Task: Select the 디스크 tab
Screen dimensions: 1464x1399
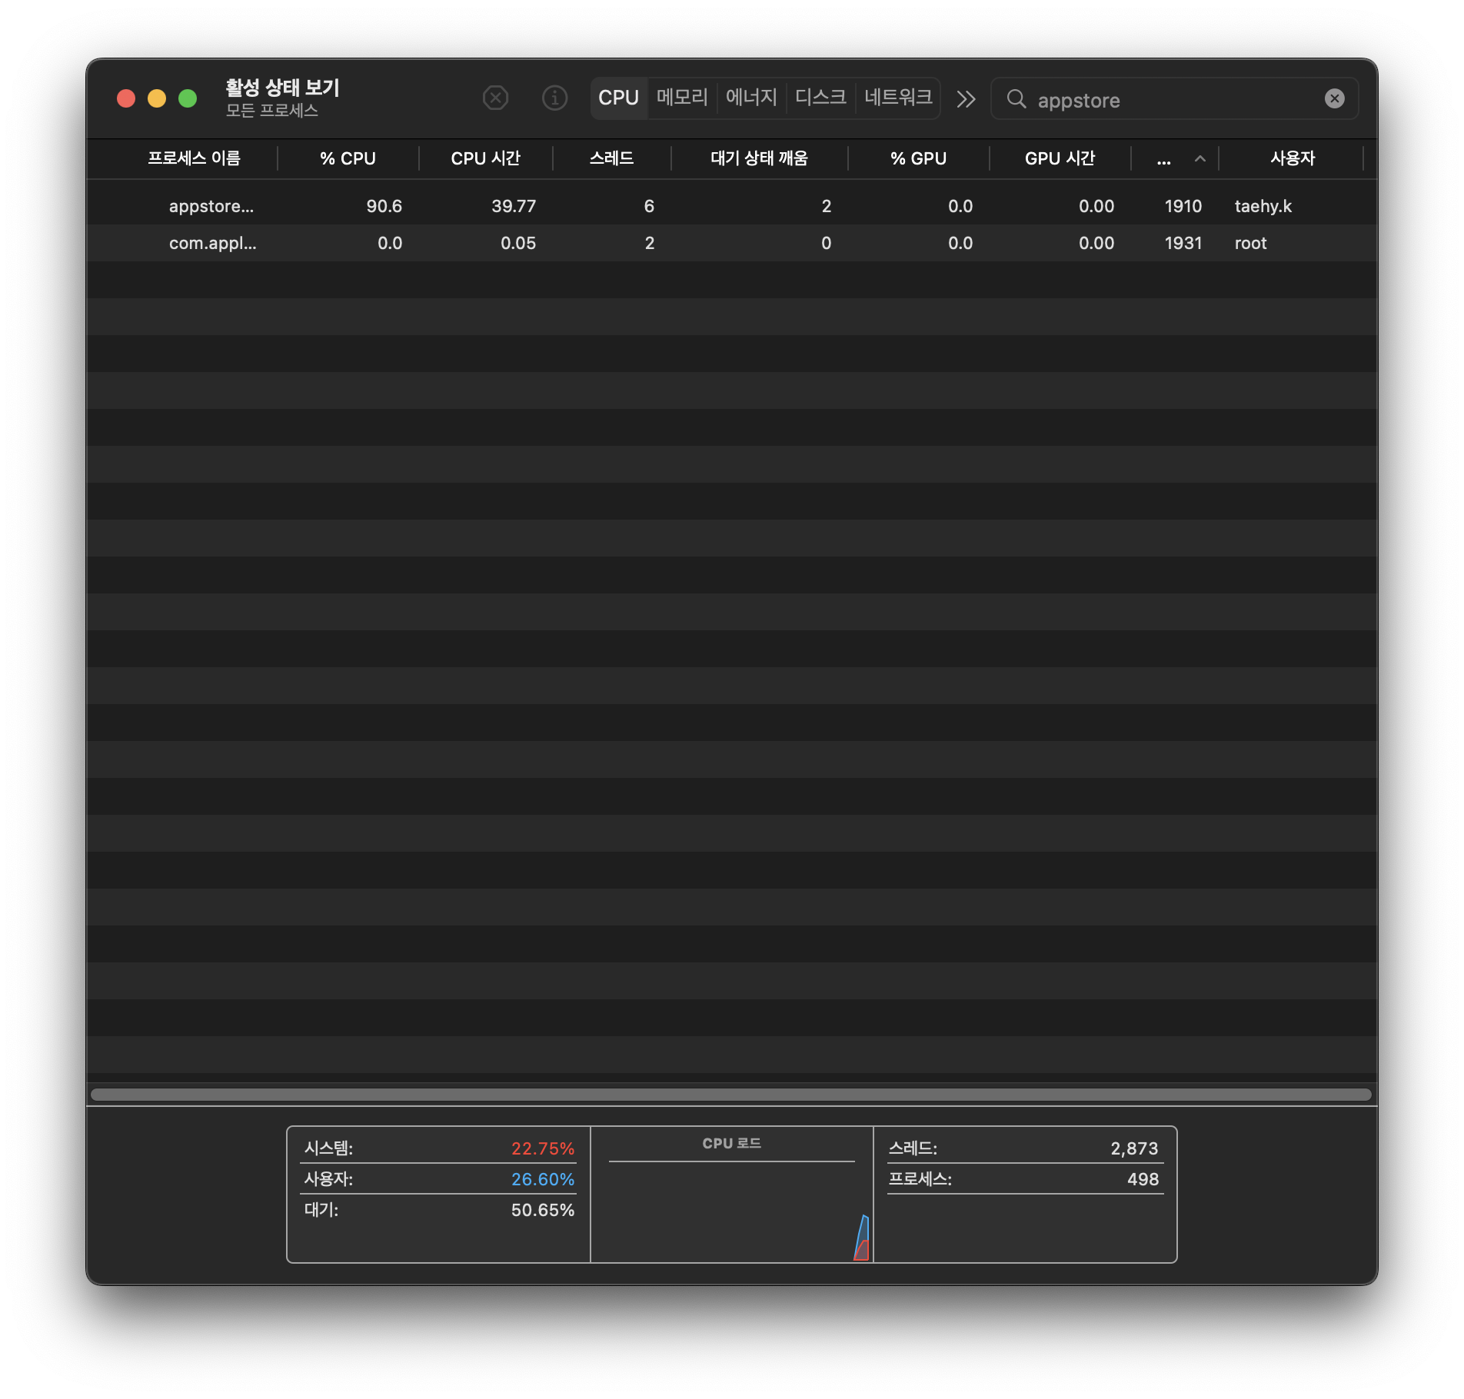Action: tap(820, 98)
